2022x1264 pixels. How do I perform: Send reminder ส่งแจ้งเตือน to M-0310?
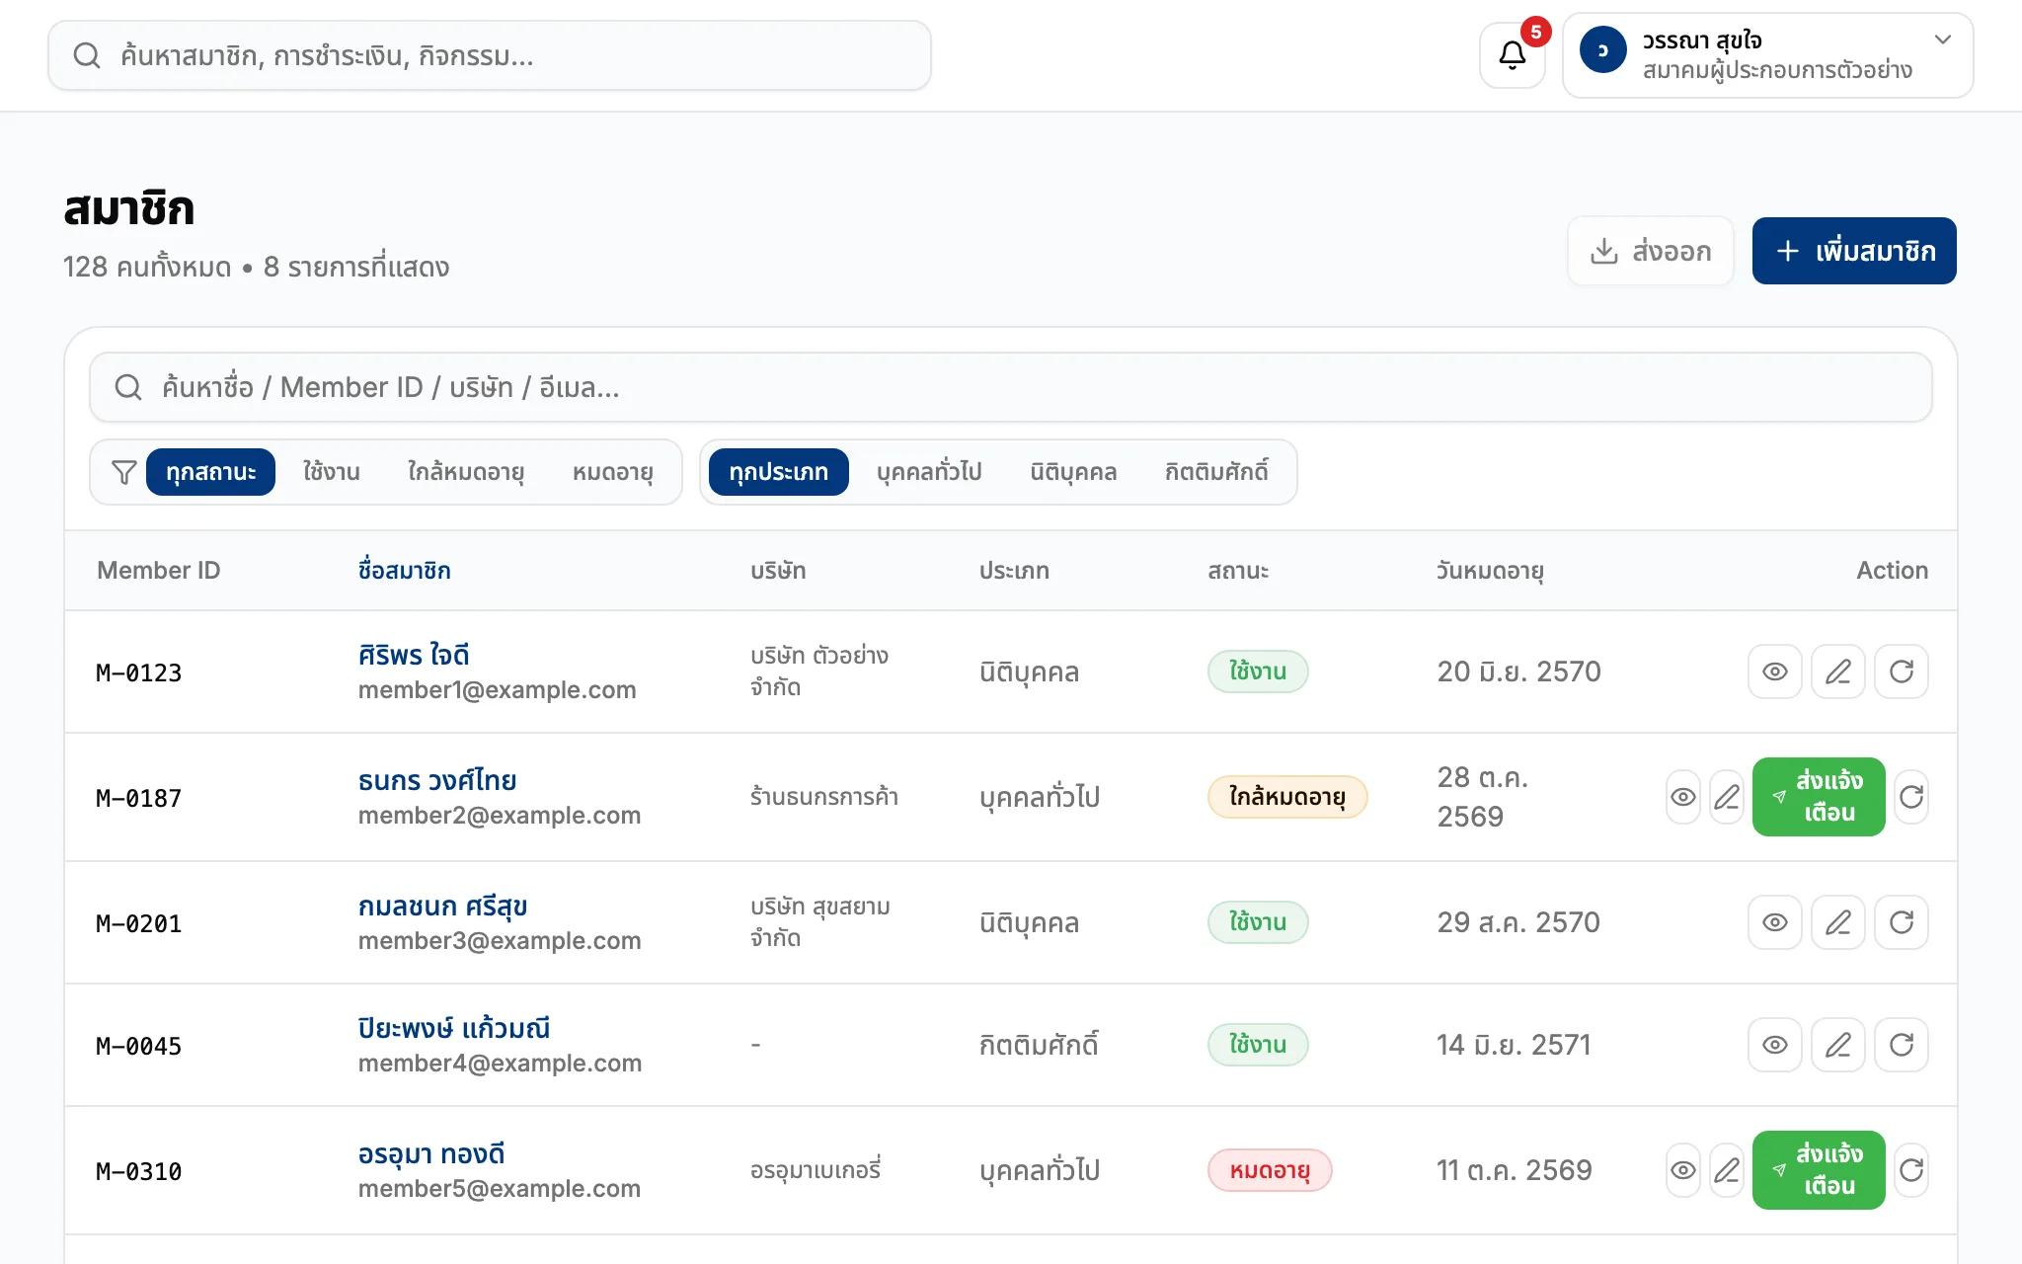(x=1819, y=1170)
